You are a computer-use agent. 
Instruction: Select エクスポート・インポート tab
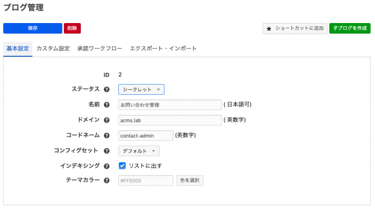[163, 49]
